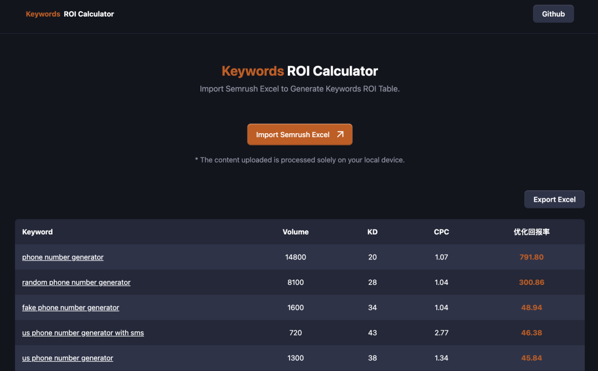Screen dimensions: 598x371
Task: Open the "random phone number generator" link
Action: [76, 283]
